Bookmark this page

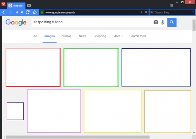click(146, 12)
